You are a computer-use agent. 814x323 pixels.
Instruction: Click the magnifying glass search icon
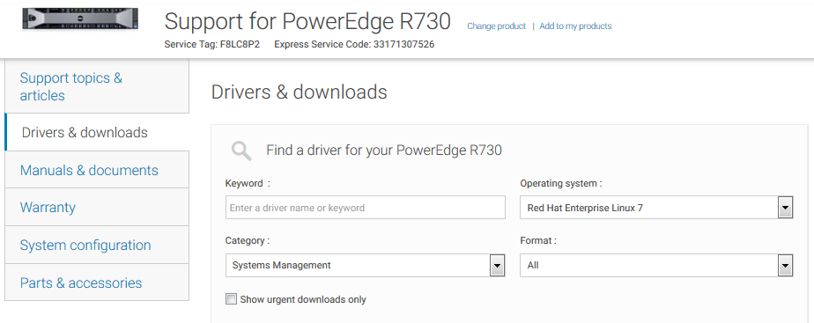pos(241,150)
